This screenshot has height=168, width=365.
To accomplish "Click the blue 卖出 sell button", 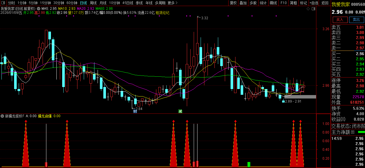I will click(x=356, y=20).
